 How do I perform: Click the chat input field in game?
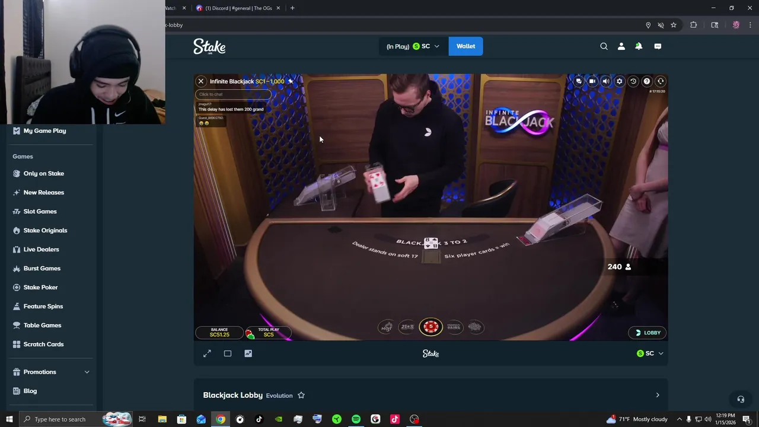pyautogui.click(x=233, y=94)
